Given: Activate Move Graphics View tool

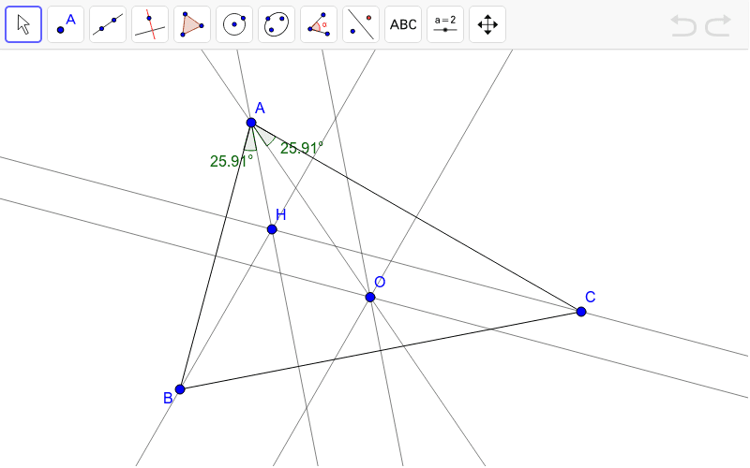Looking at the screenshot, I should click(487, 24).
